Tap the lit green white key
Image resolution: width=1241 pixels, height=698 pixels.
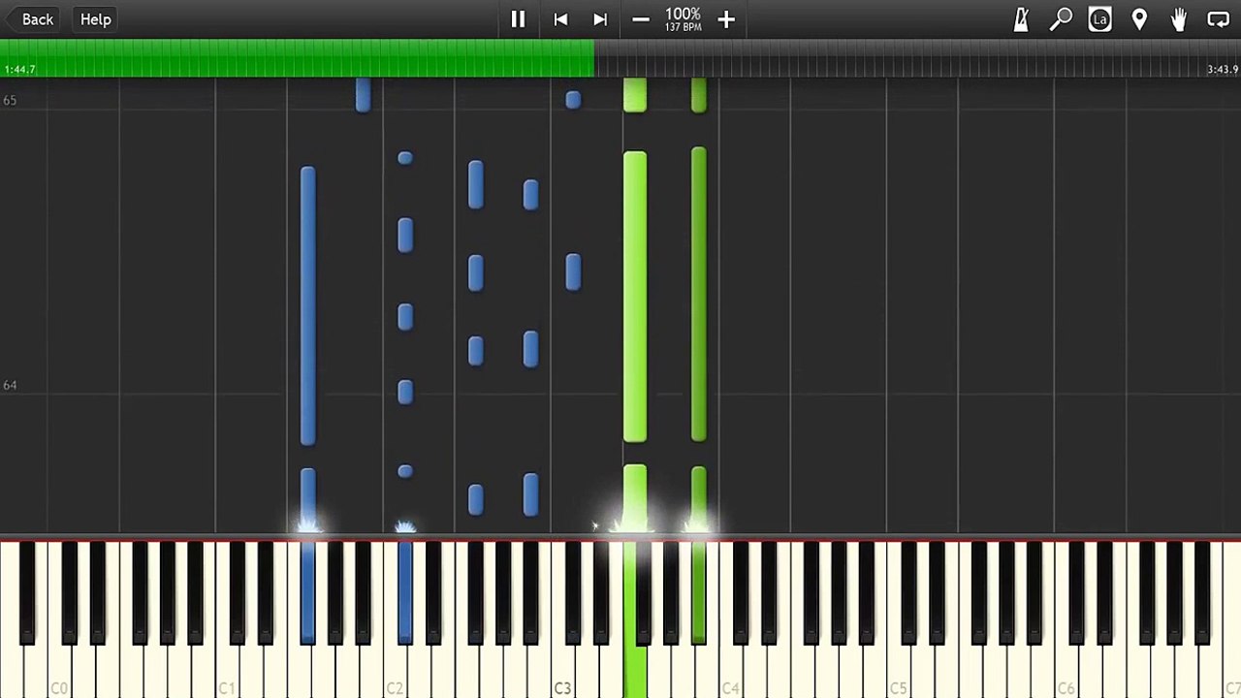click(635, 669)
